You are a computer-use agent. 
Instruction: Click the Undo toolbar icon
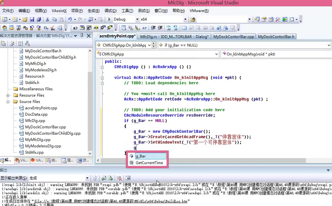click(x=71, y=20)
